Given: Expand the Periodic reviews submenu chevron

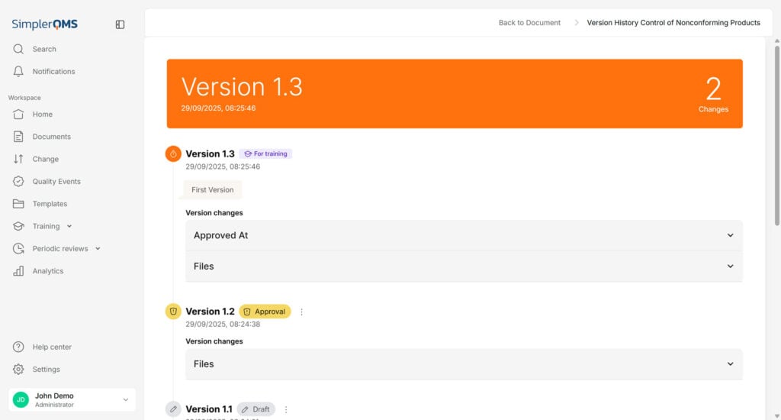Looking at the screenshot, I should pos(98,248).
